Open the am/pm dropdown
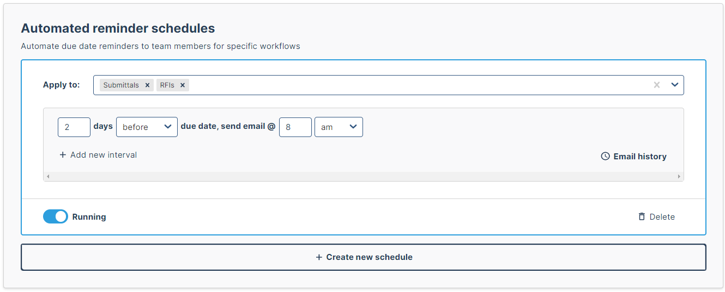The image size is (725, 292). pos(339,127)
